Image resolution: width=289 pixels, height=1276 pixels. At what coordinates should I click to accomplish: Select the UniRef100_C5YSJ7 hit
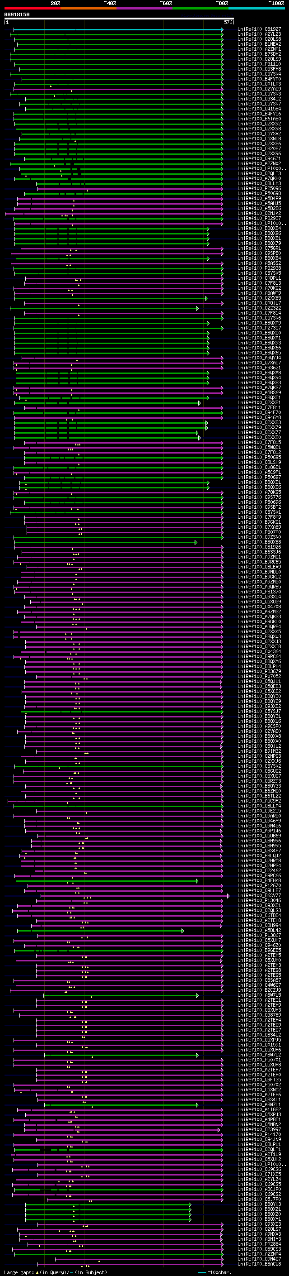(259, 711)
